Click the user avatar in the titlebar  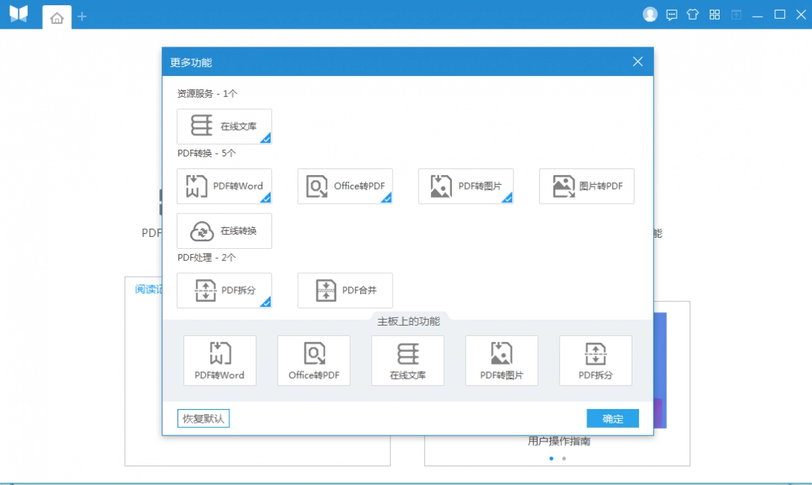pos(650,14)
